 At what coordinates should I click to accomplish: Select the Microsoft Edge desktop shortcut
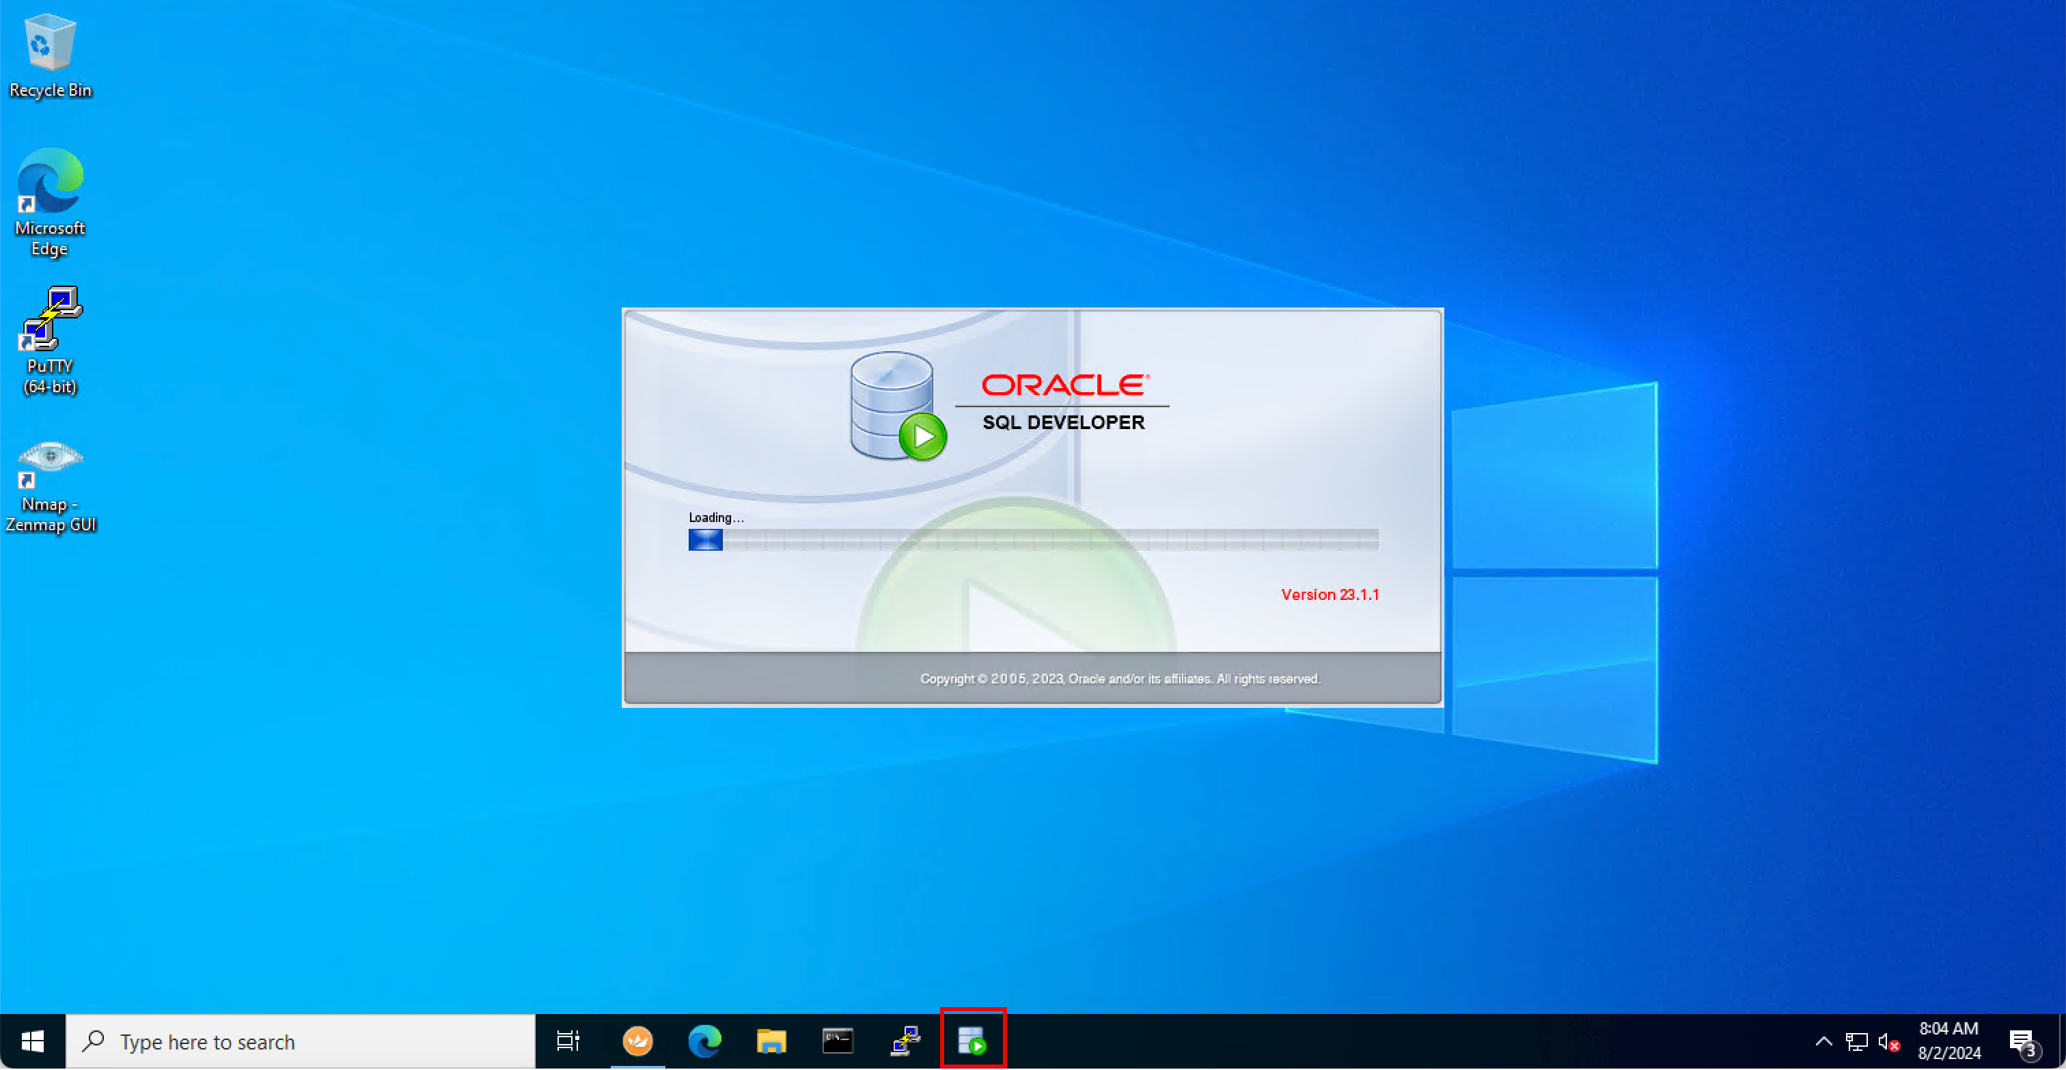50,200
